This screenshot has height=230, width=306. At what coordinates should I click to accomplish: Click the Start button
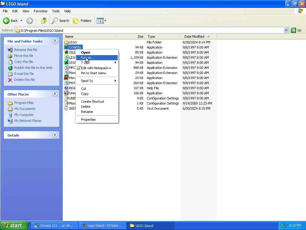[14, 226]
